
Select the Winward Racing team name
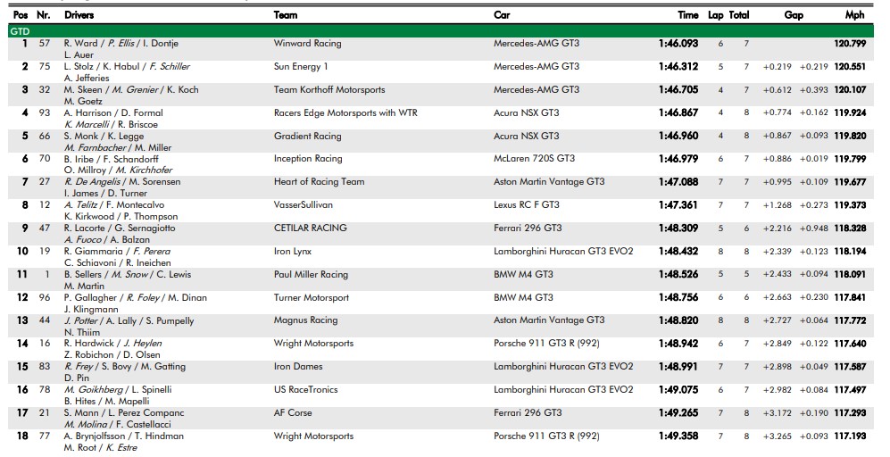point(307,44)
